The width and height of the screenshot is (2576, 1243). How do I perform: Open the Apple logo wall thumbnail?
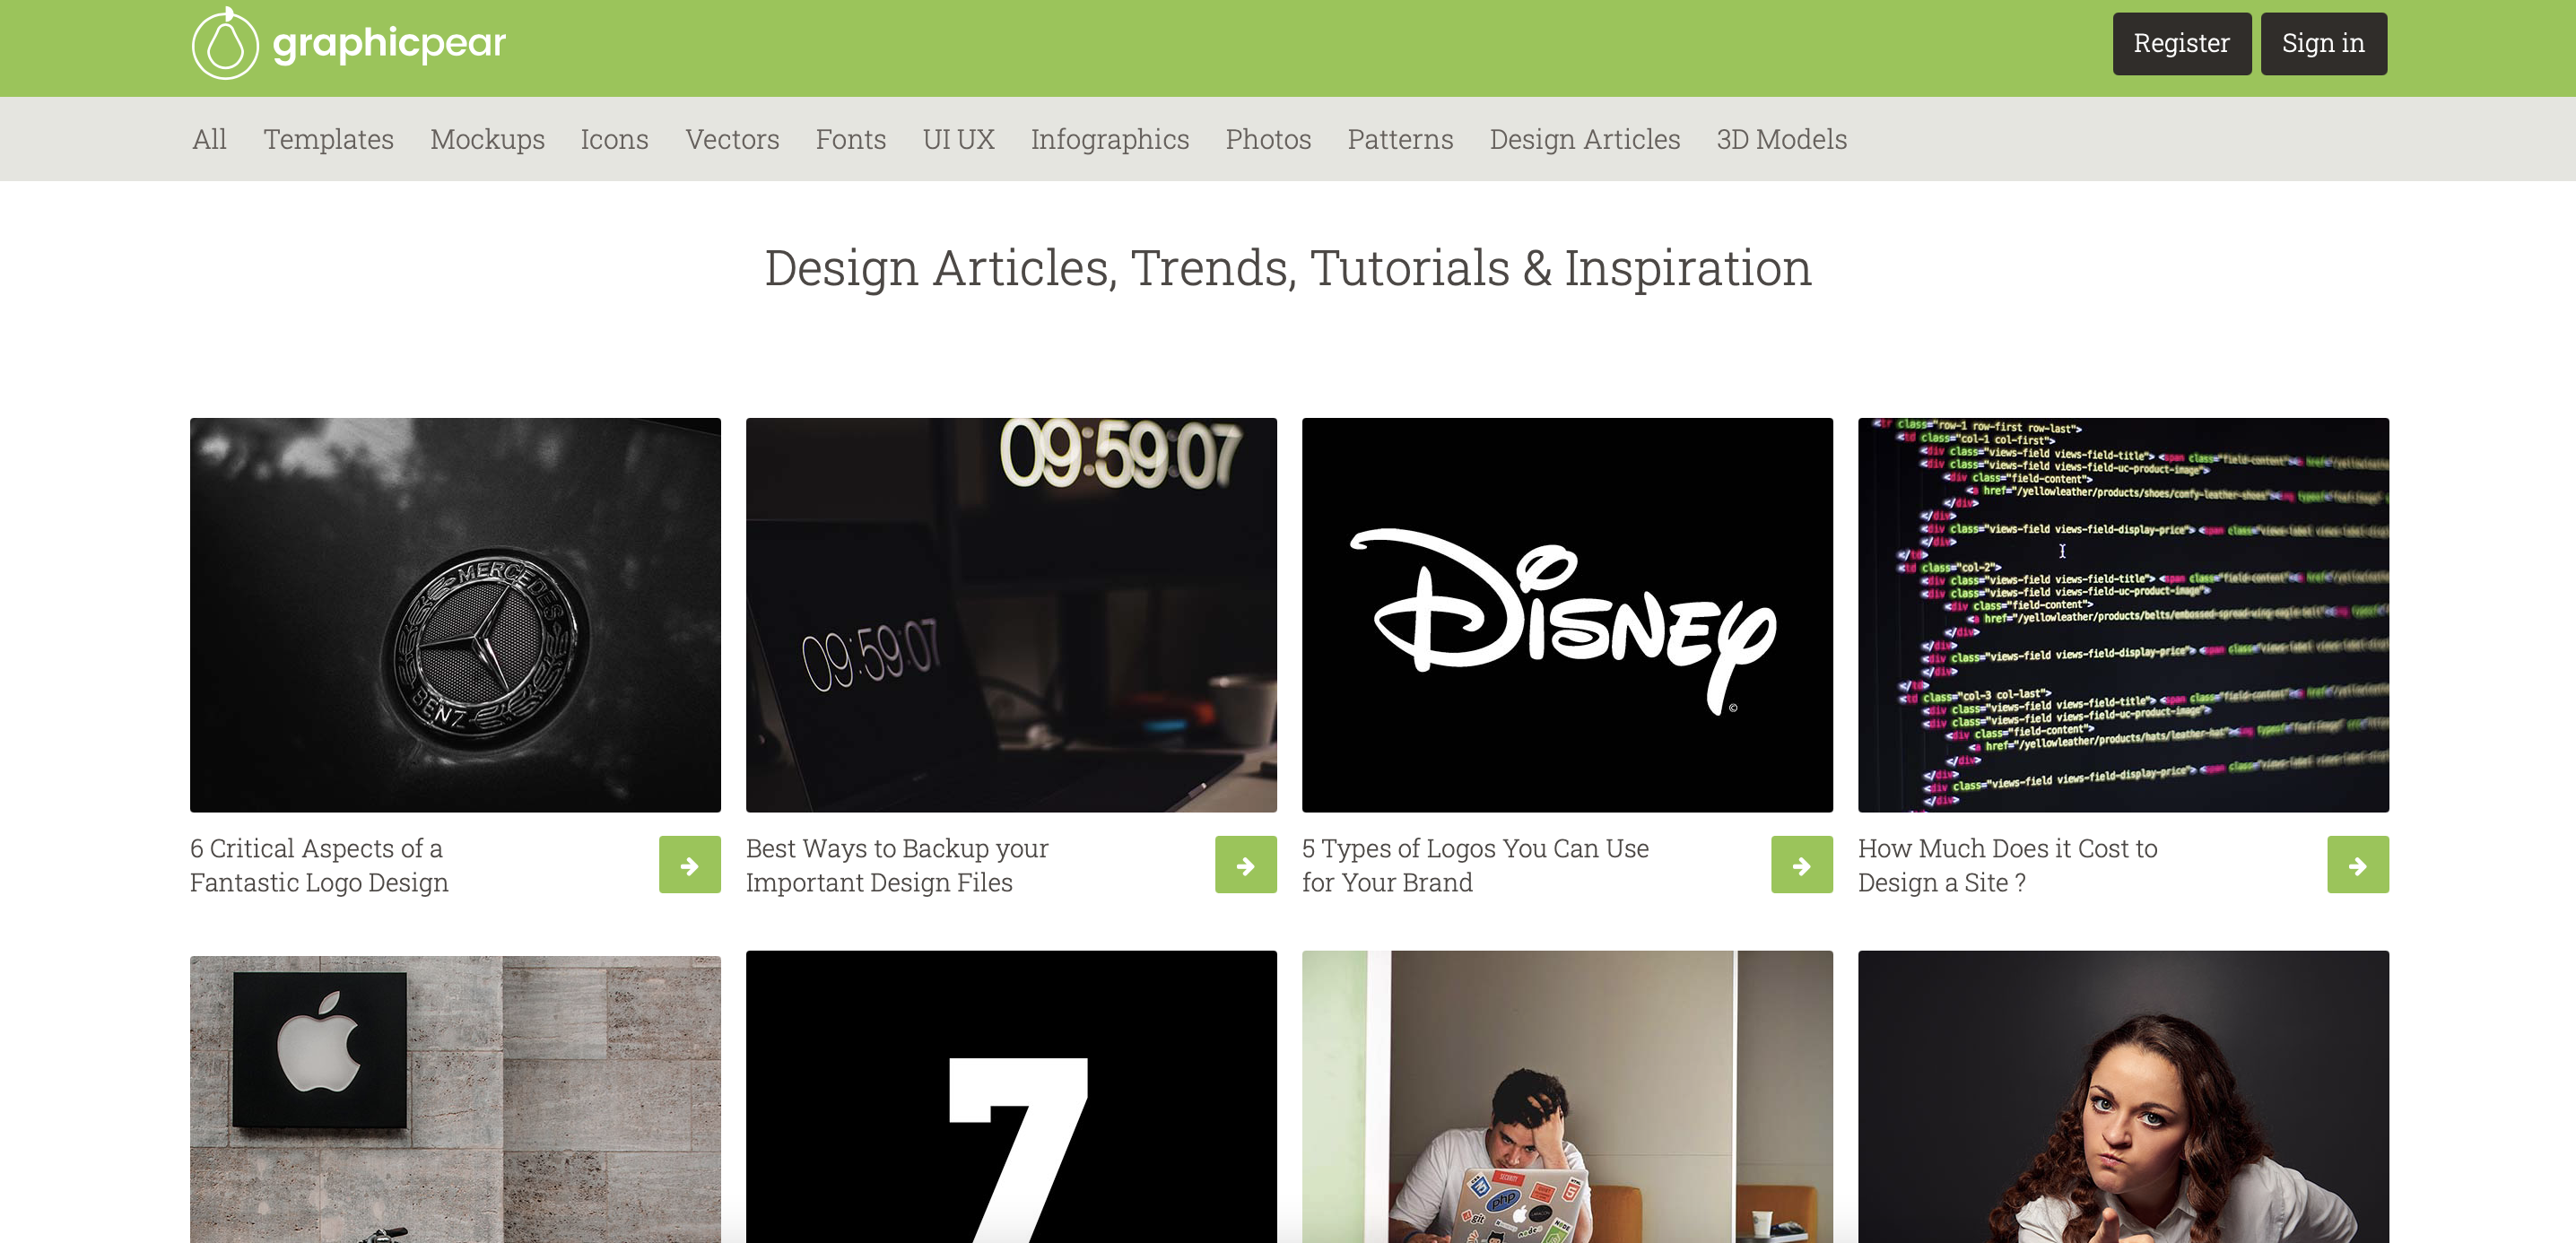coord(455,1098)
